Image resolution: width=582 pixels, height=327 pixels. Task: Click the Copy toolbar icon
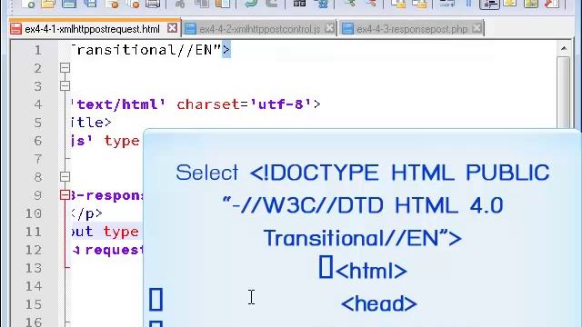(x=202, y=4)
